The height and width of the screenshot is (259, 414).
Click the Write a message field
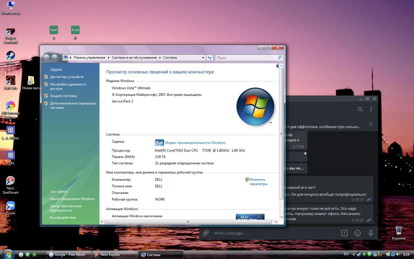coord(275,233)
